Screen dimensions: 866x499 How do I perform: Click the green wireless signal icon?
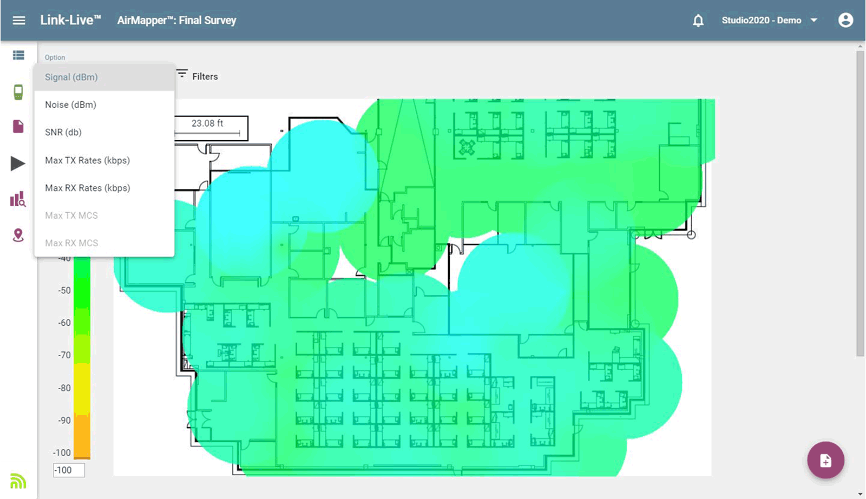(x=18, y=481)
